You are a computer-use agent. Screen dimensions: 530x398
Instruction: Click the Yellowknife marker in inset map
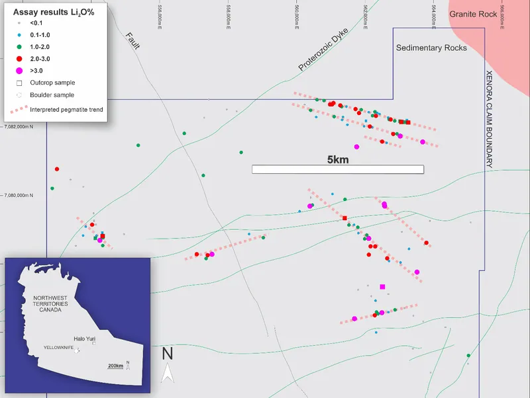(x=77, y=351)
